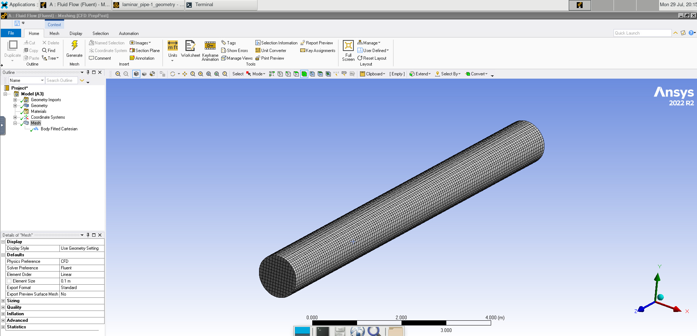
Task: Open the Unit Converter
Action: [271, 51]
